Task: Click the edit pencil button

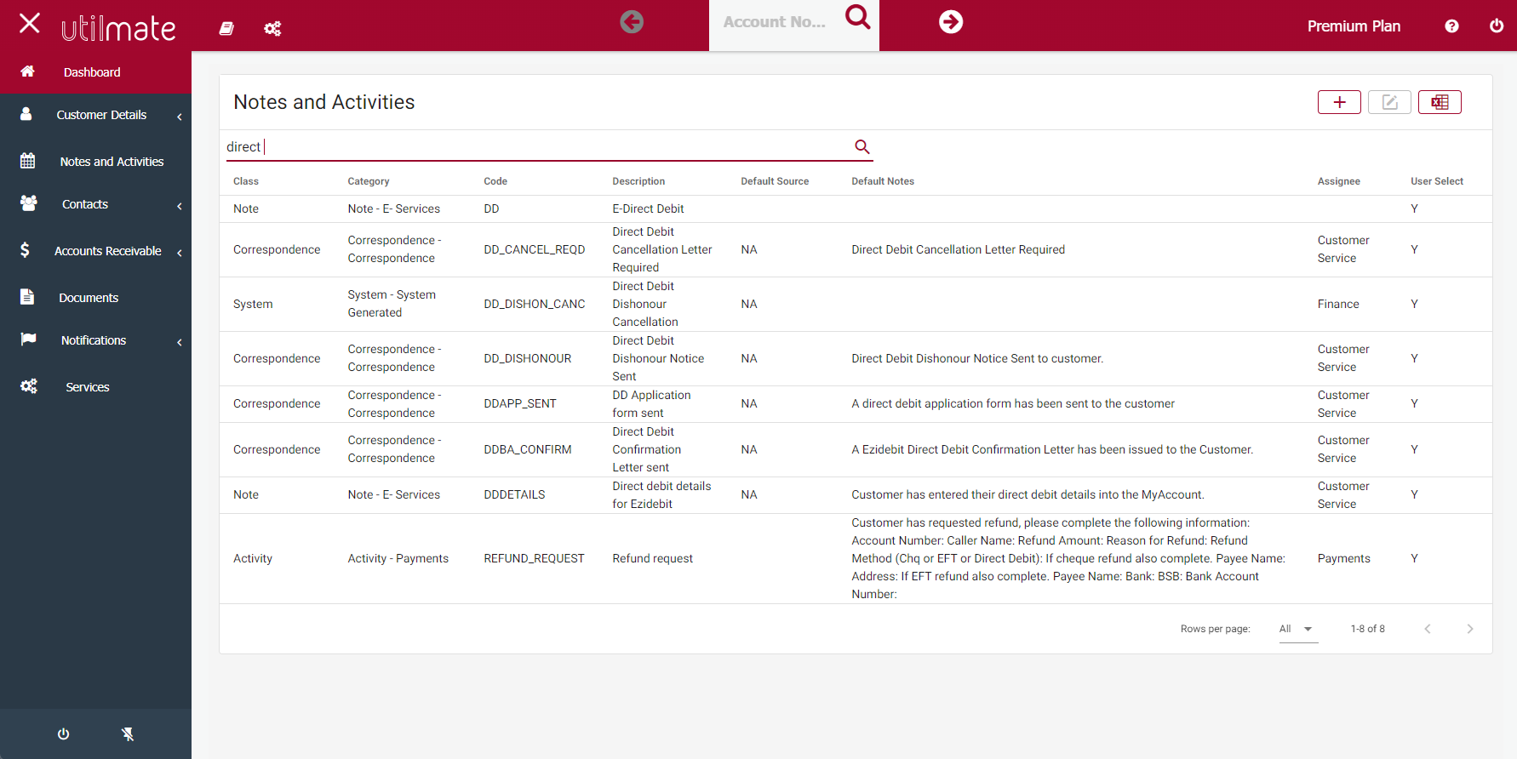Action: coord(1389,102)
